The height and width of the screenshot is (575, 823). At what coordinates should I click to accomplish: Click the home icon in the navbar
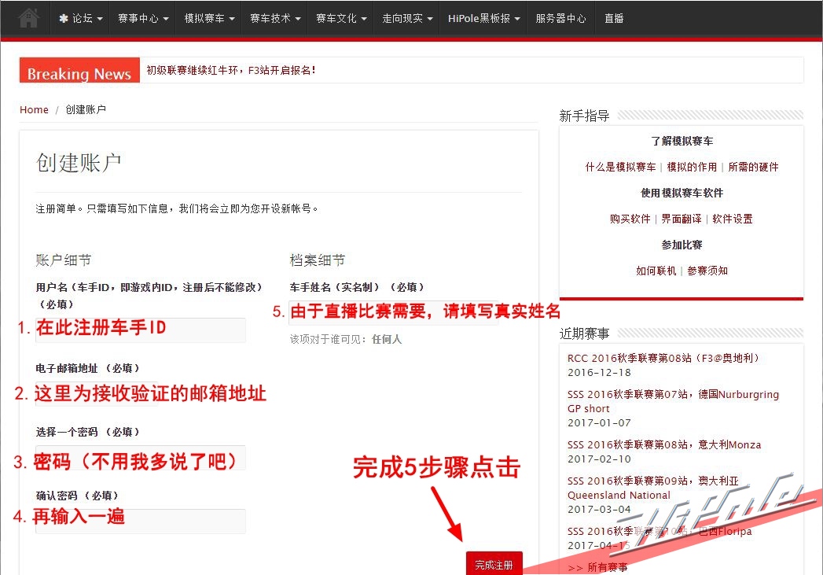29,18
